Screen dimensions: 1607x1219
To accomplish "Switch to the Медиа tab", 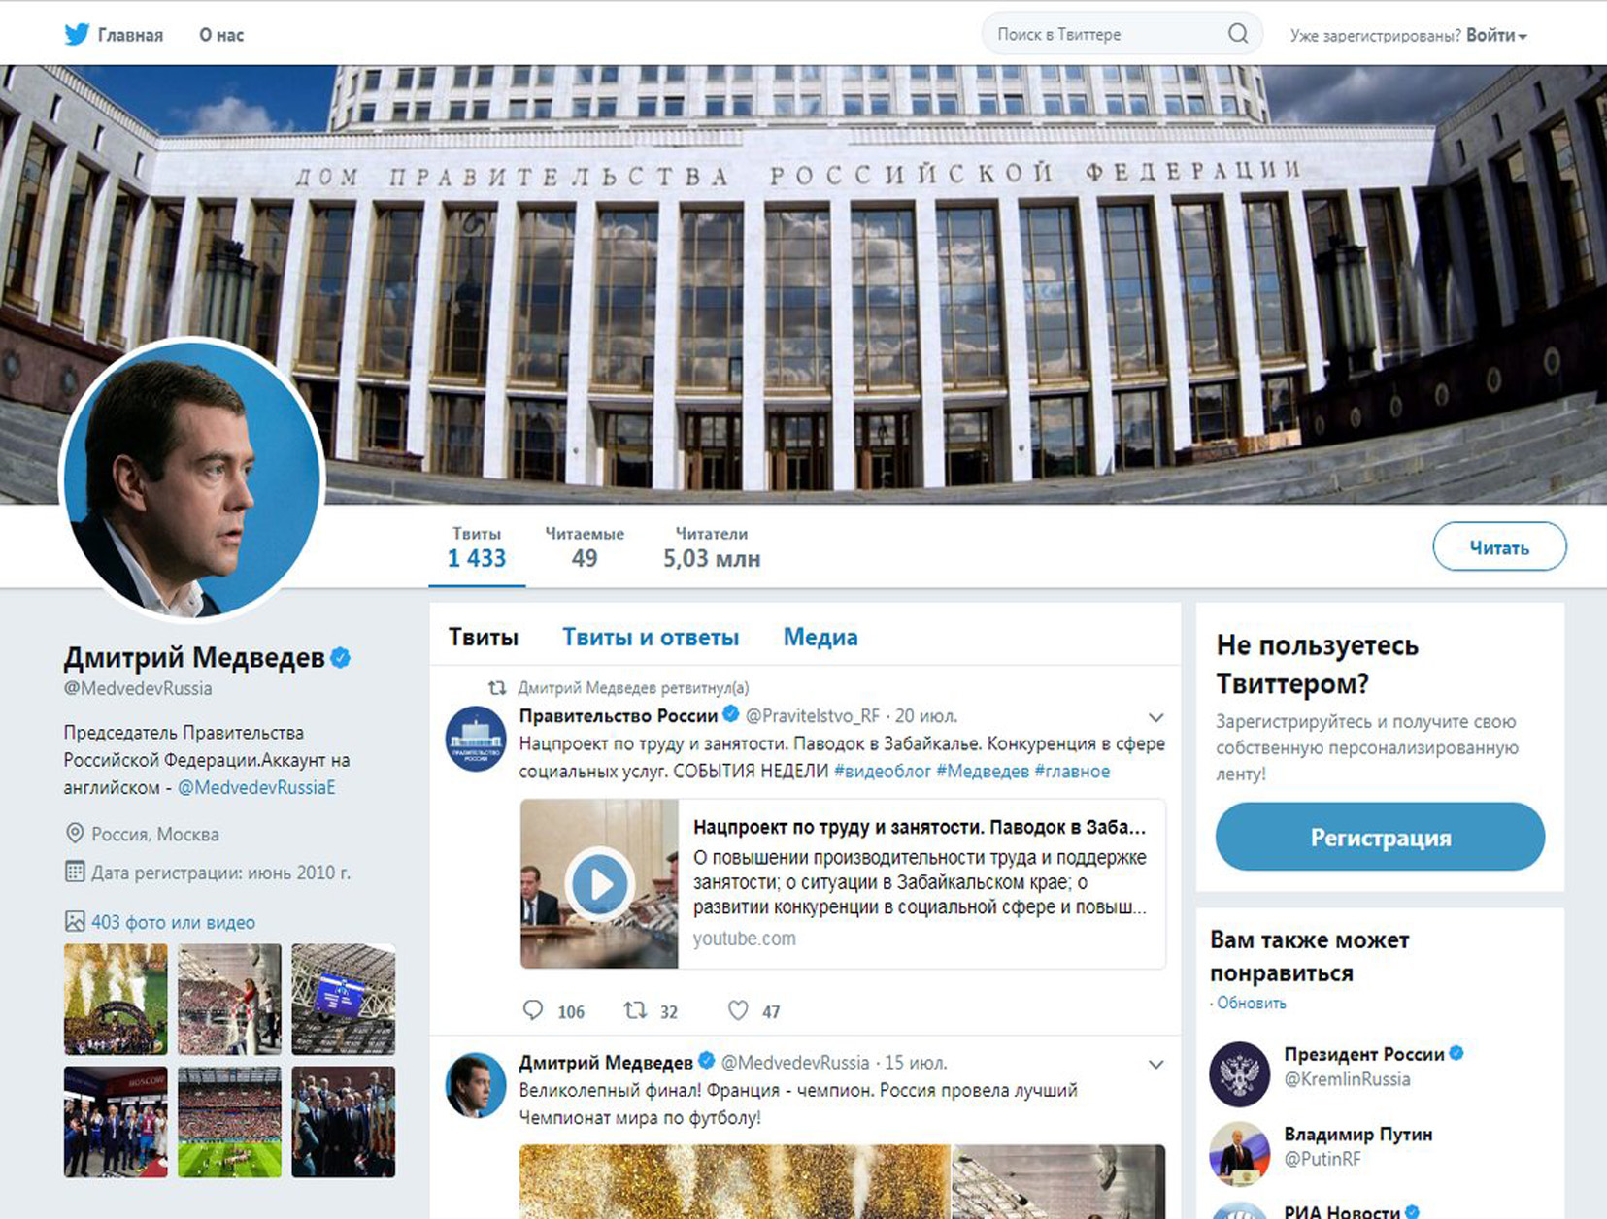I will coord(820,638).
